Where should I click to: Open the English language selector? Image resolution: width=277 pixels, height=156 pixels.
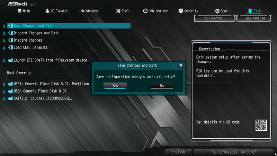[178, 152]
